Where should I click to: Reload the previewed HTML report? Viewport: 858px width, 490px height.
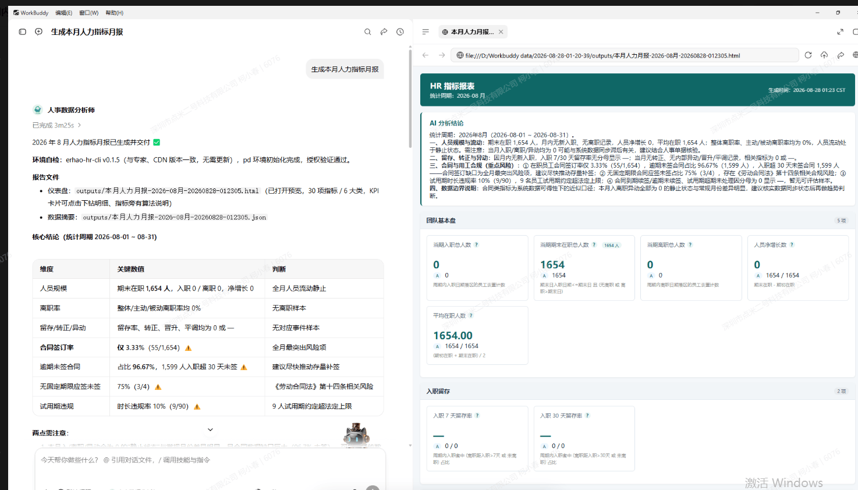tap(808, 55)
